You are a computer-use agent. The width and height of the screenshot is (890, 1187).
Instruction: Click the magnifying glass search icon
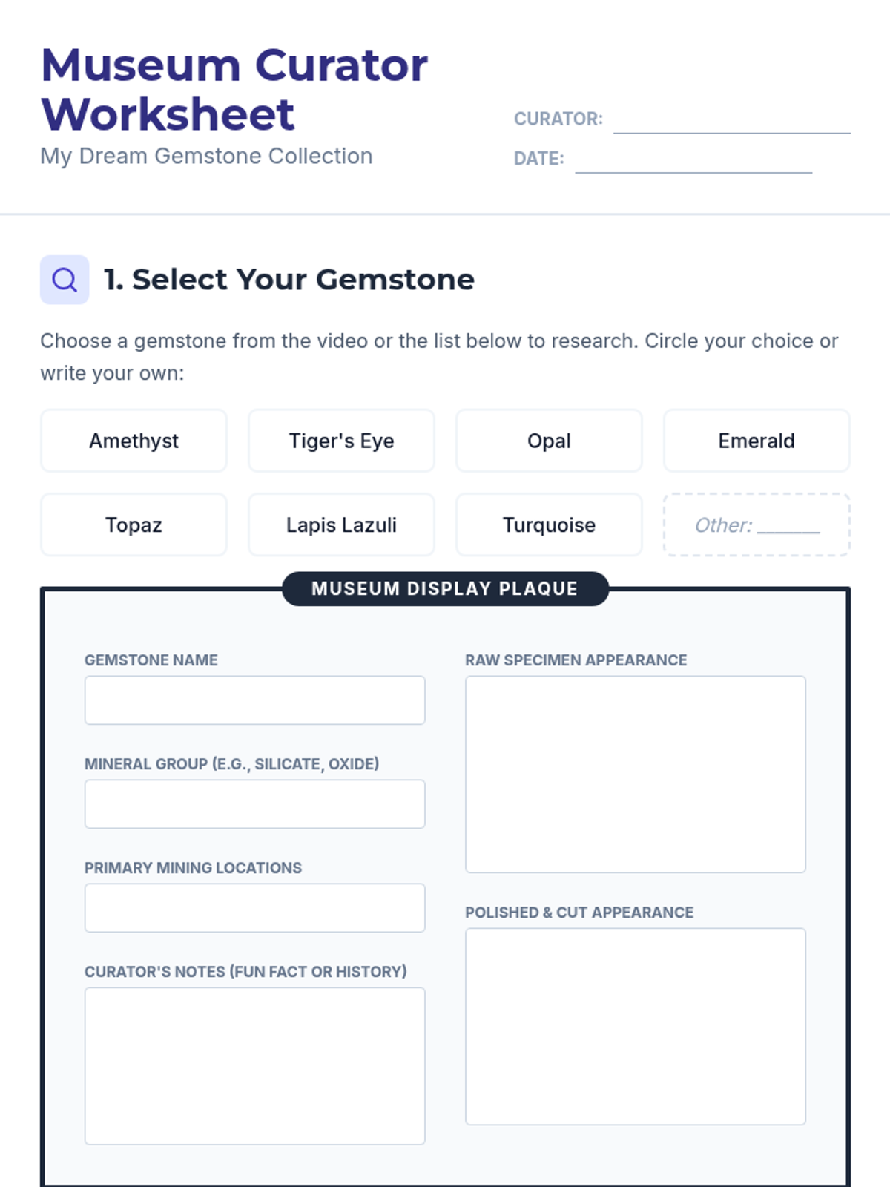pyautogui.click(x=65, y=280)
